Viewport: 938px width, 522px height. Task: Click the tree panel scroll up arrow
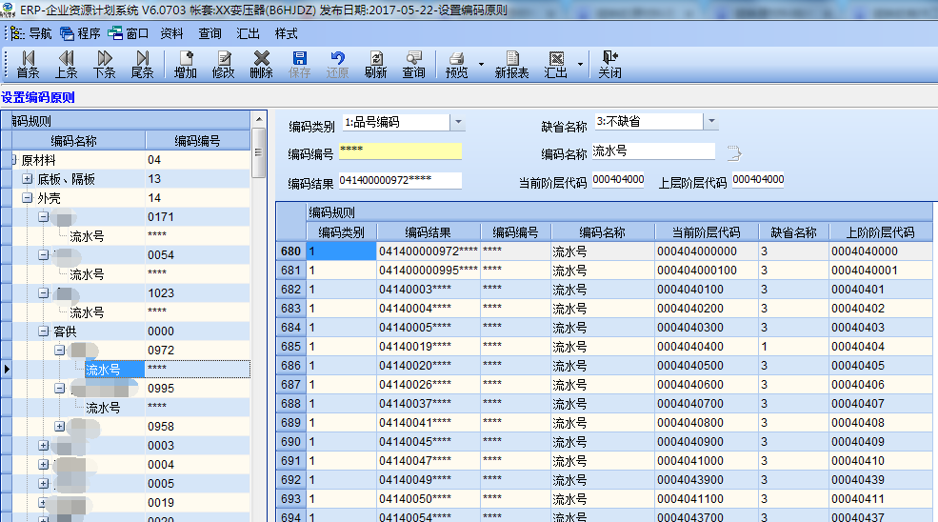pos(259,120)
